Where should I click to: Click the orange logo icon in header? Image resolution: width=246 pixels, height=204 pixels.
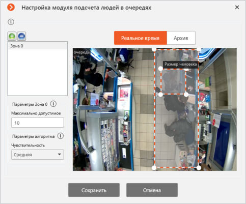coord(11,8)
